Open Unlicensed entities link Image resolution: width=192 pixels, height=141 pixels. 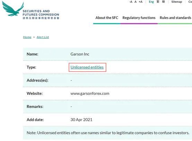(87, 67)
